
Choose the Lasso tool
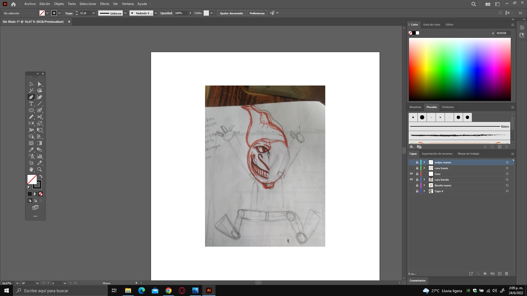pos(40,91)
